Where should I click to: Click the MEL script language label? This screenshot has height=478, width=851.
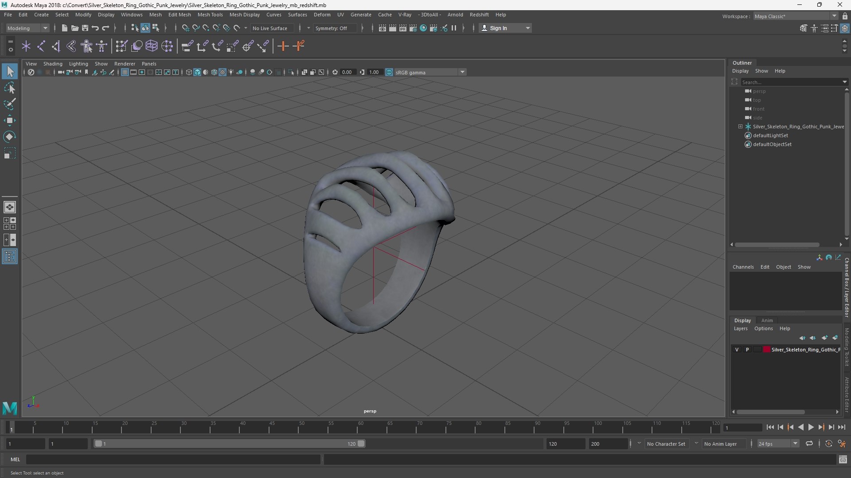tap(16, 459)
